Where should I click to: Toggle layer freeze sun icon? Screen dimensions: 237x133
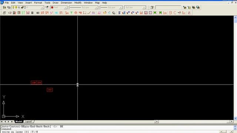(x=16, y=7)
